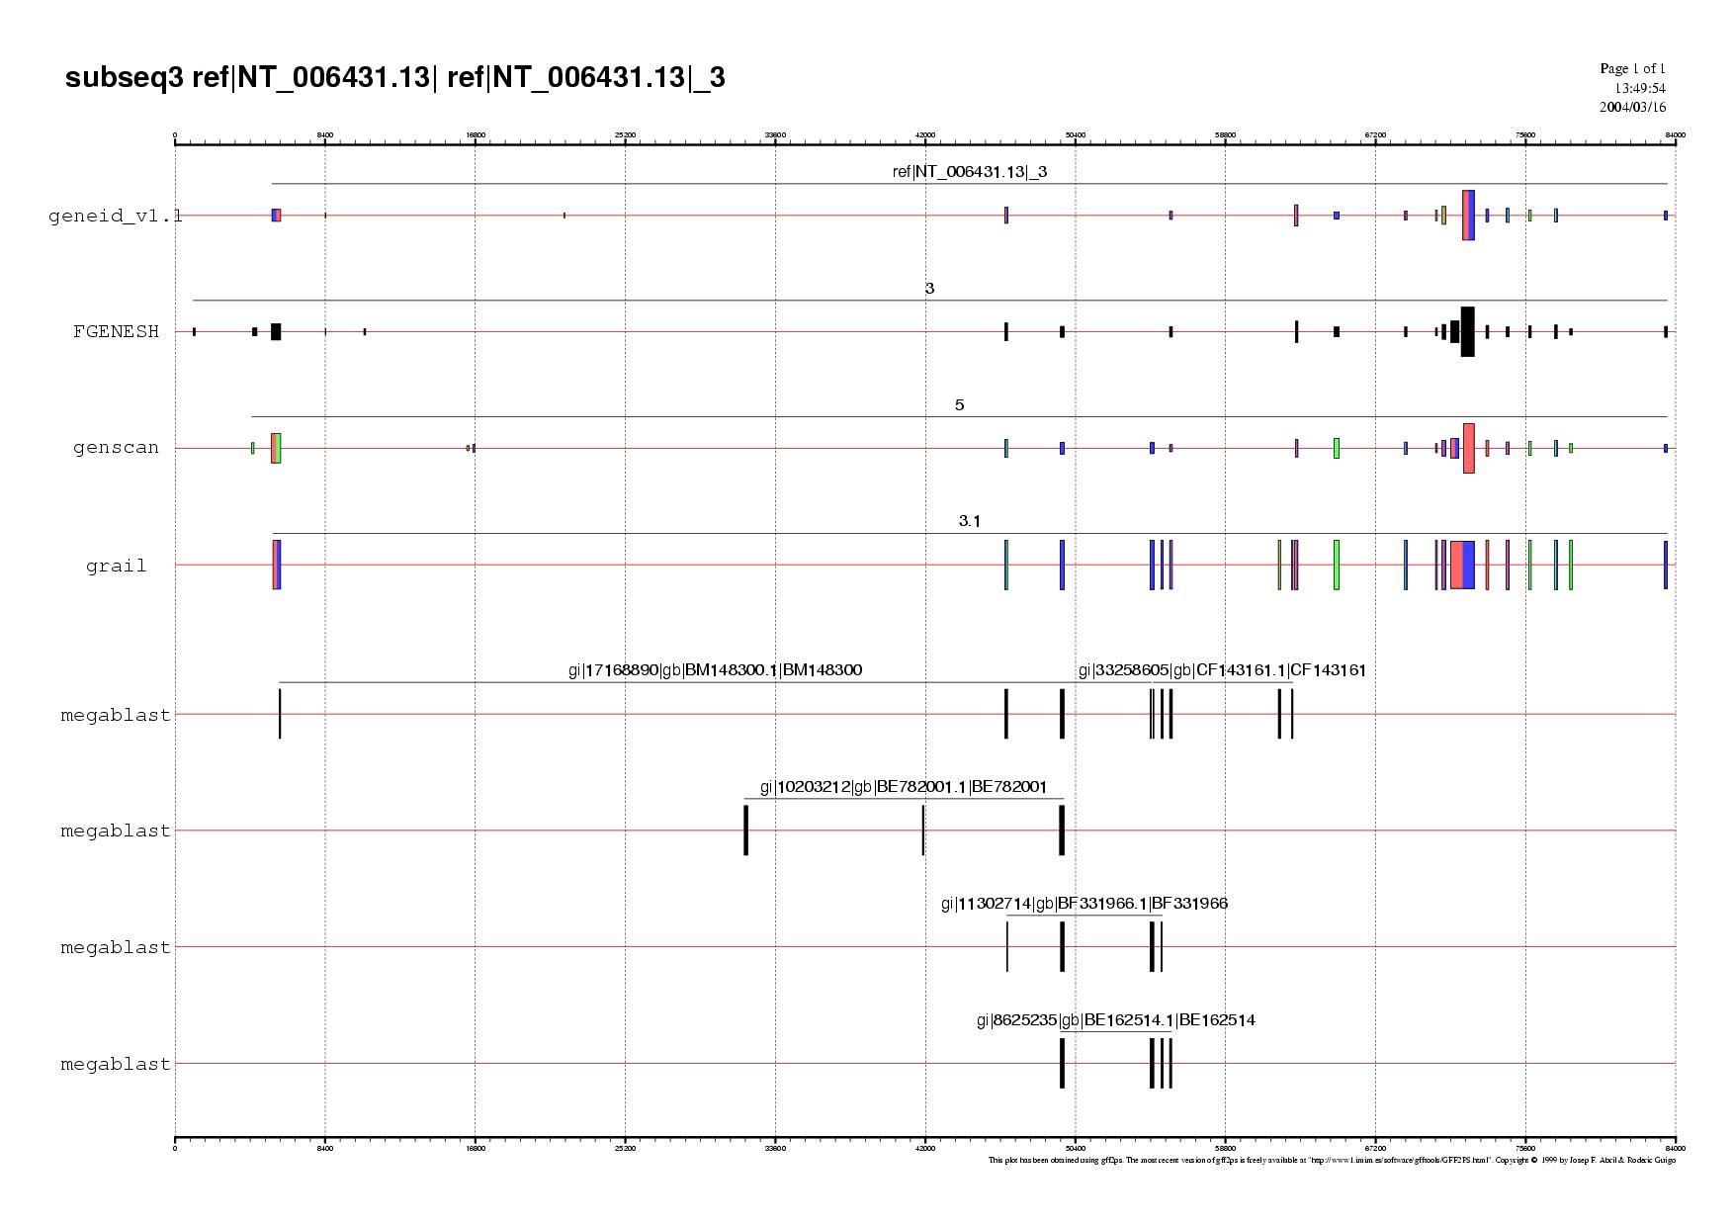Select the grail track label
1734x1226 pixels.
116,566
